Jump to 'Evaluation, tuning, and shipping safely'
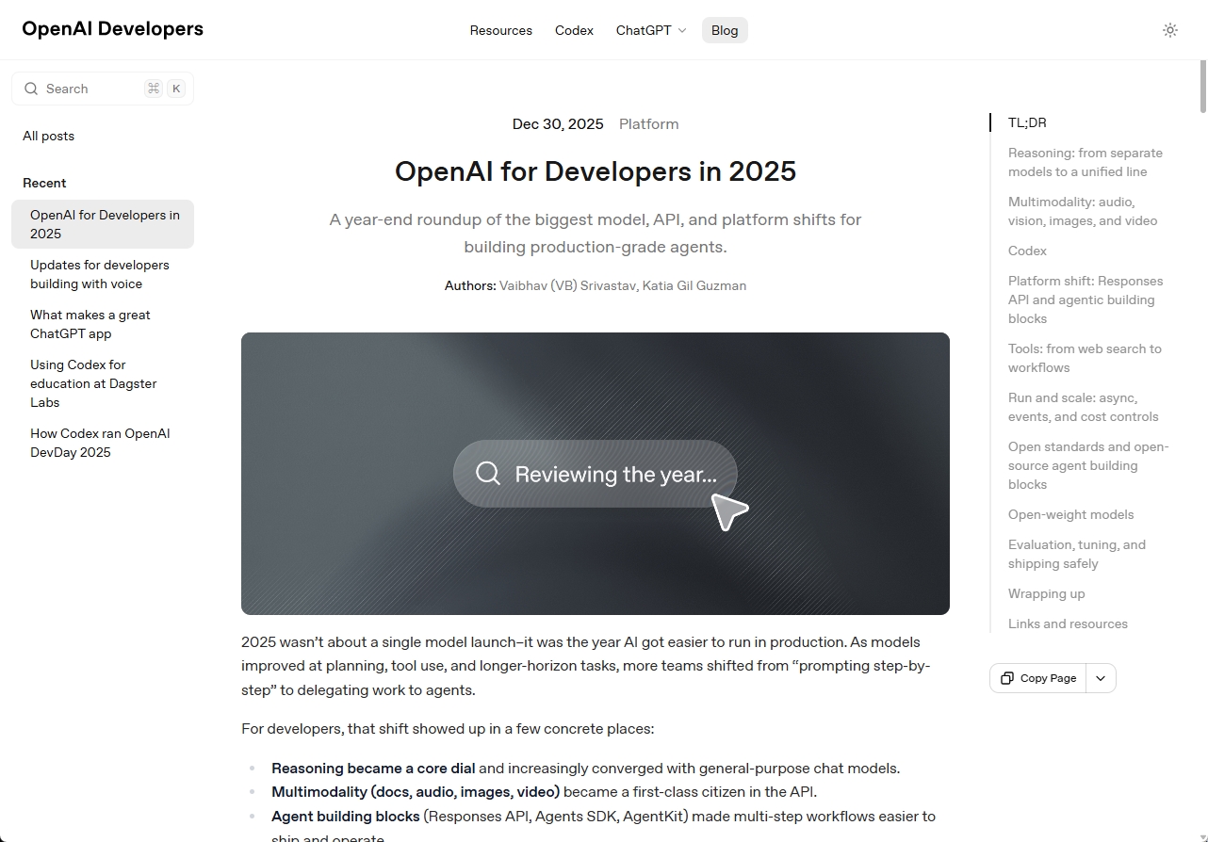Image resolution: width=1208 pixels, height=842 pixels. (x=1077, y=554)
